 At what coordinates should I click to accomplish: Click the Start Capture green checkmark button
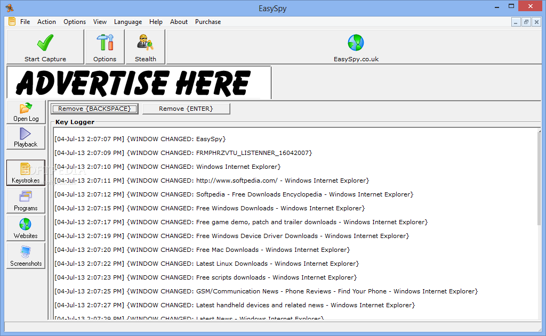click(45, 47)
